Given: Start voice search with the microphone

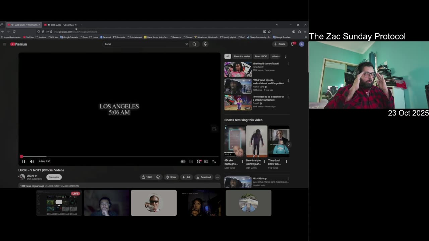Looking at the screenshot, I should click(x=205, y=44).
